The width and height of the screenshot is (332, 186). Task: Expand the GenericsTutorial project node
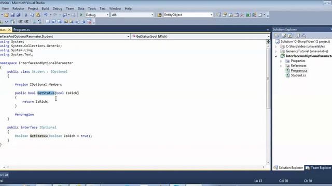point(276,51)
